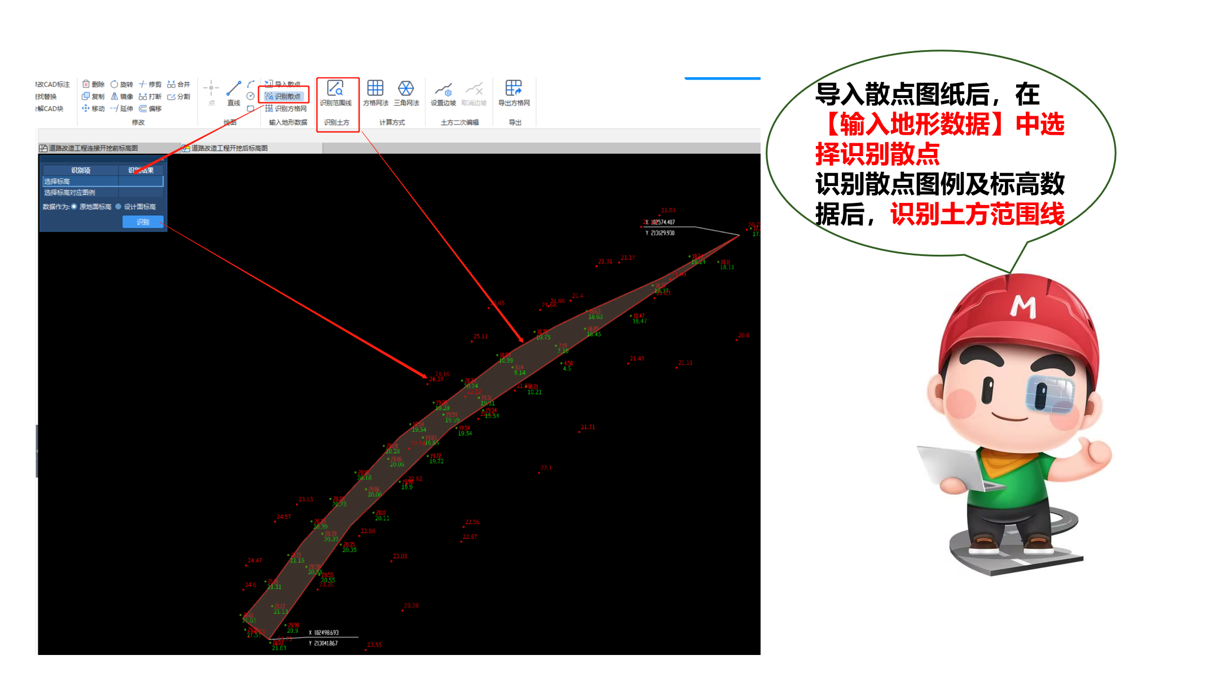1230x695 pixels.
Task: Choose 三角网法 triangulation method
Action: (406, 93)
